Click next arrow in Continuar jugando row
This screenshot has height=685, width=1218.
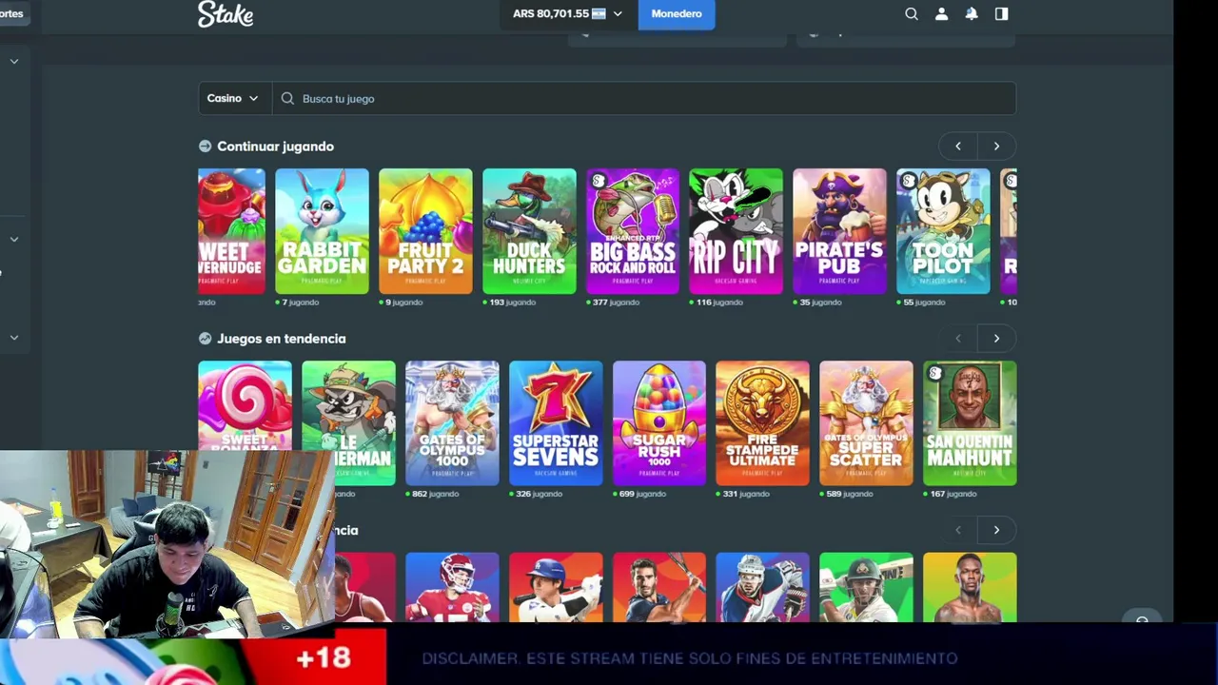[x=996, y=147]
